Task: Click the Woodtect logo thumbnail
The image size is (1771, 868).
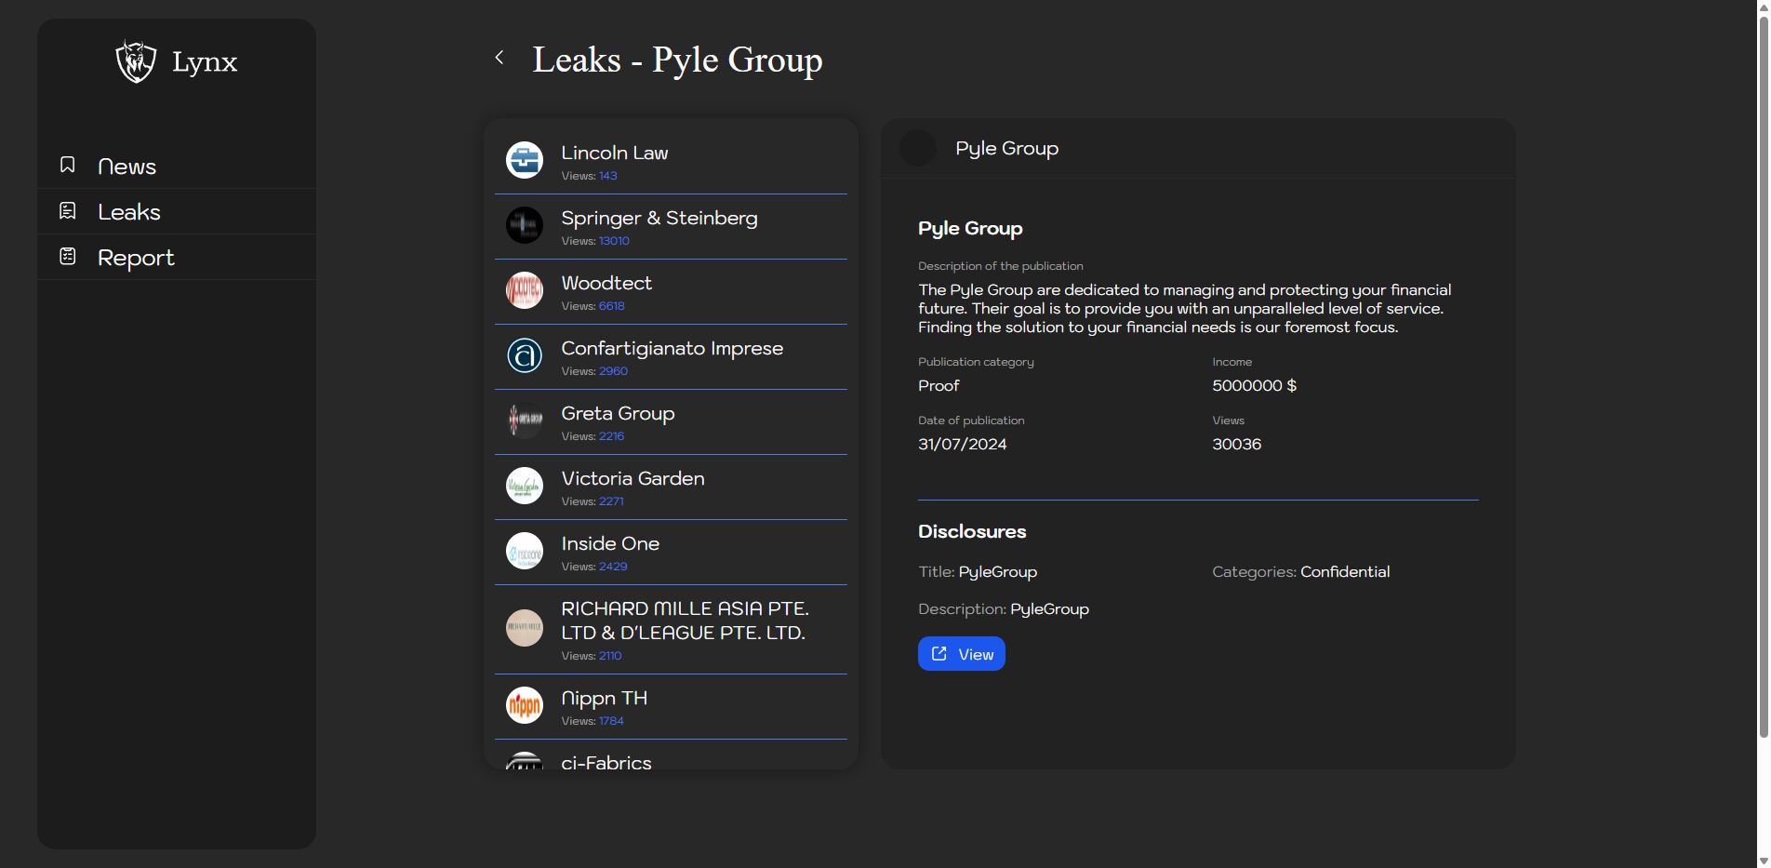Action: 525,290
